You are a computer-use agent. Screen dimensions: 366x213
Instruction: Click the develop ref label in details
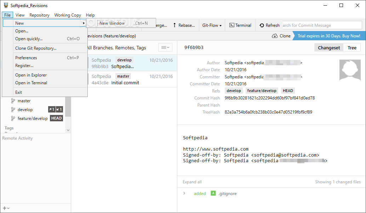click(x=234, y=91)
